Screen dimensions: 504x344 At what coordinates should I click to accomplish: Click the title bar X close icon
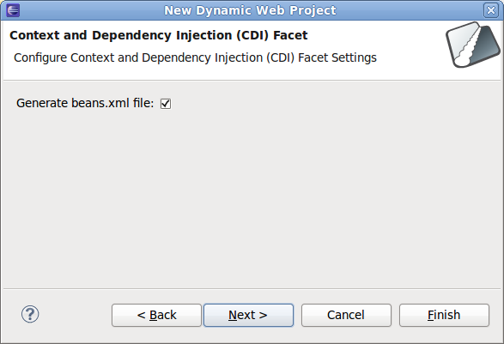(x=491, y=10)
